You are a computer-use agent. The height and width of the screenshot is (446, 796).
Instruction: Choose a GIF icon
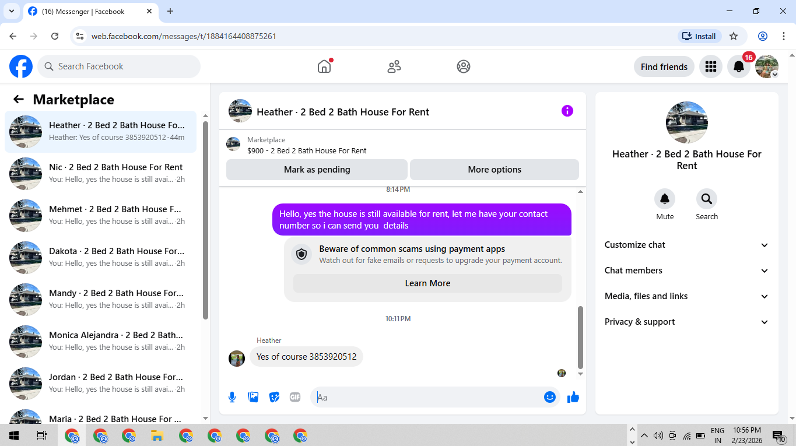[x=295, y=397]
